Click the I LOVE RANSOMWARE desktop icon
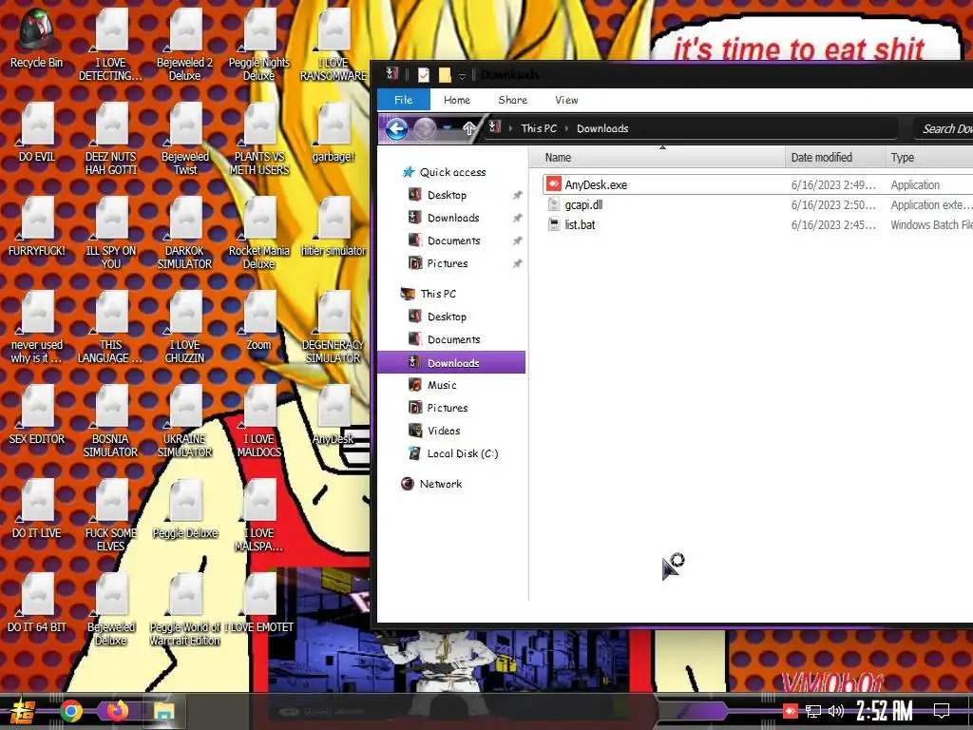The height and width of the screenshot is (730, 973). 334,45
